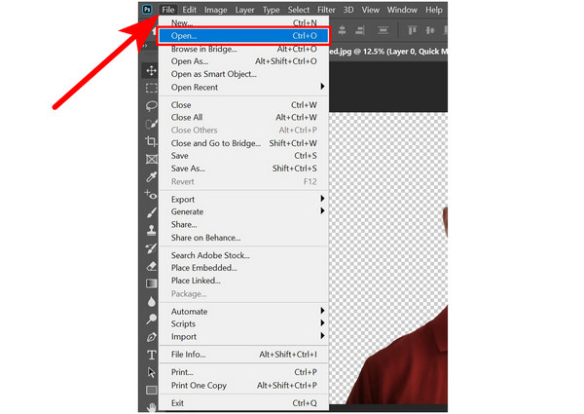Choose Open... from File menu
584x414 pixels.
244,36
